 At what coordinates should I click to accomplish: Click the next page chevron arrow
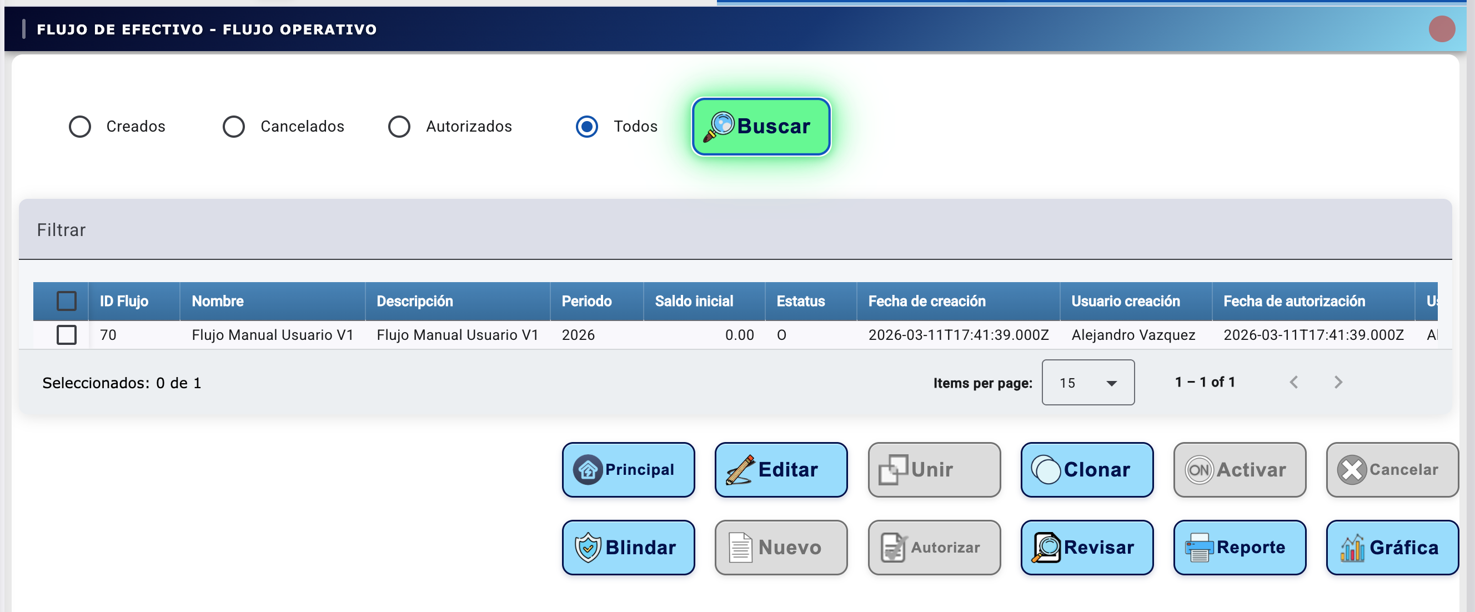(x=1338, y=382)
